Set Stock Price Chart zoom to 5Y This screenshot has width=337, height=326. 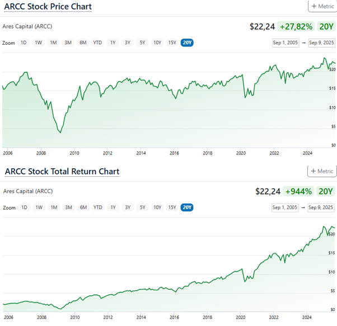click(x=142, y=42)
